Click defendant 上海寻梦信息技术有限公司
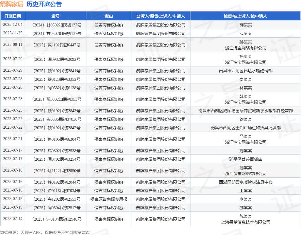 tap(245, 222)
